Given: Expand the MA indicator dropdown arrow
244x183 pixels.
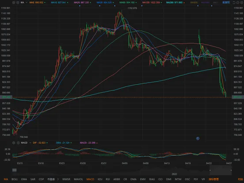Looking at the screenshot, I should pyautogui.click(x=26, y=3).
